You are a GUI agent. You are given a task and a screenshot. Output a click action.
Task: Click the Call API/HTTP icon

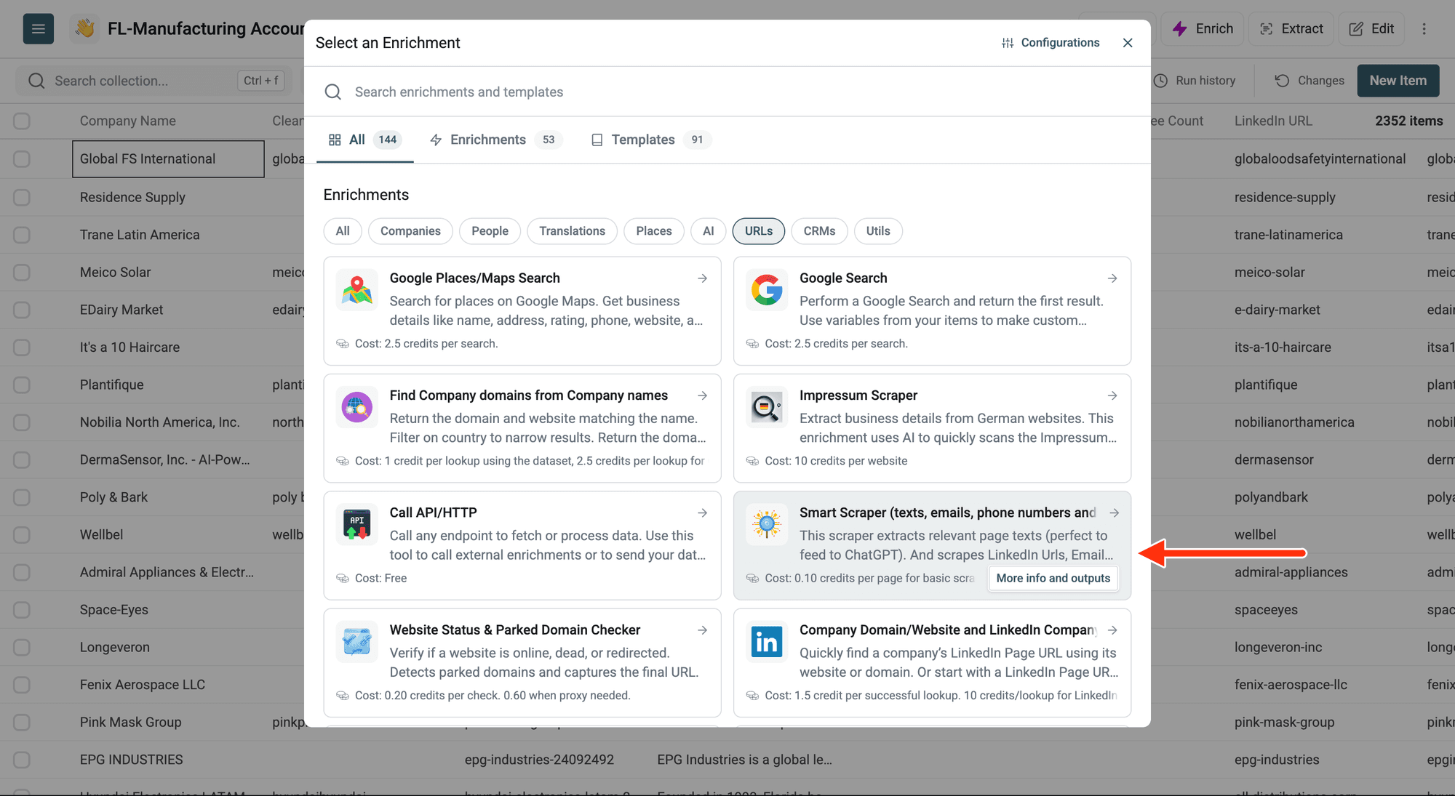click(x=357, y=524)
